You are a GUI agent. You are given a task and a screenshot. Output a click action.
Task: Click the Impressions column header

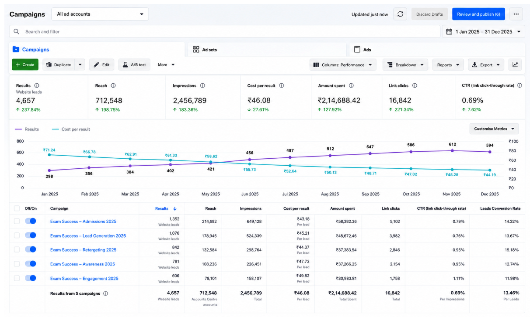tap(251, 208)
